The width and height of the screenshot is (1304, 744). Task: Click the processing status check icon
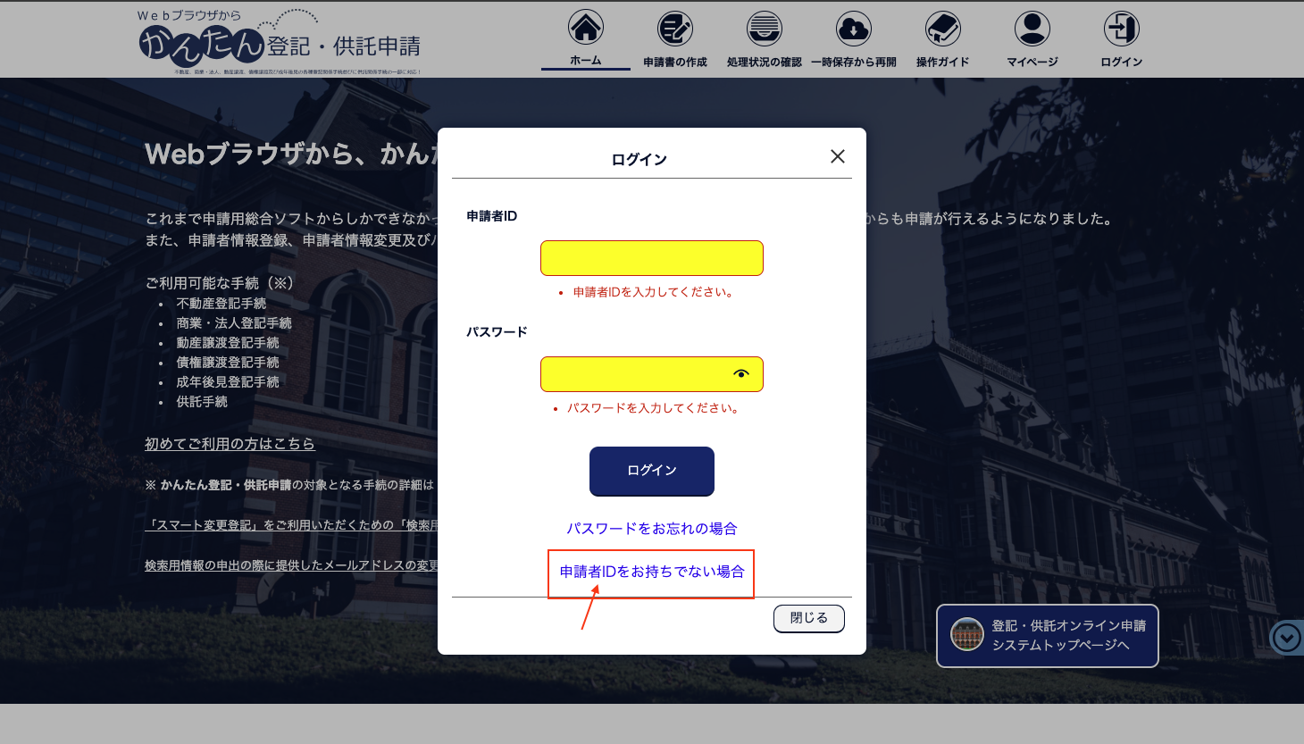(765, 29)
